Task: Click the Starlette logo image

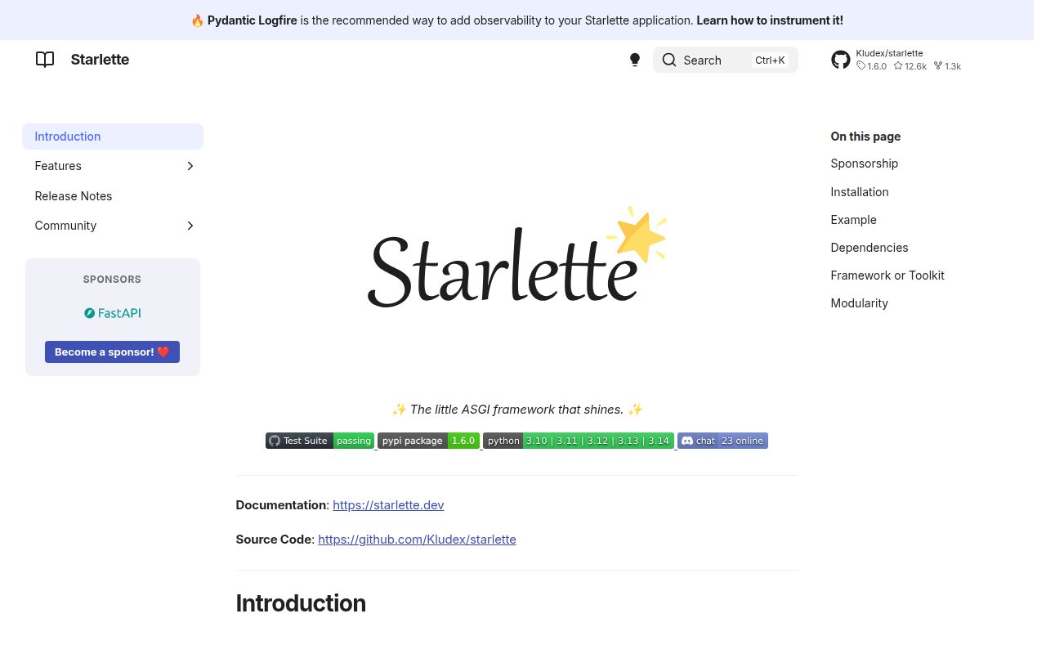Action: (x=516, y=257)
